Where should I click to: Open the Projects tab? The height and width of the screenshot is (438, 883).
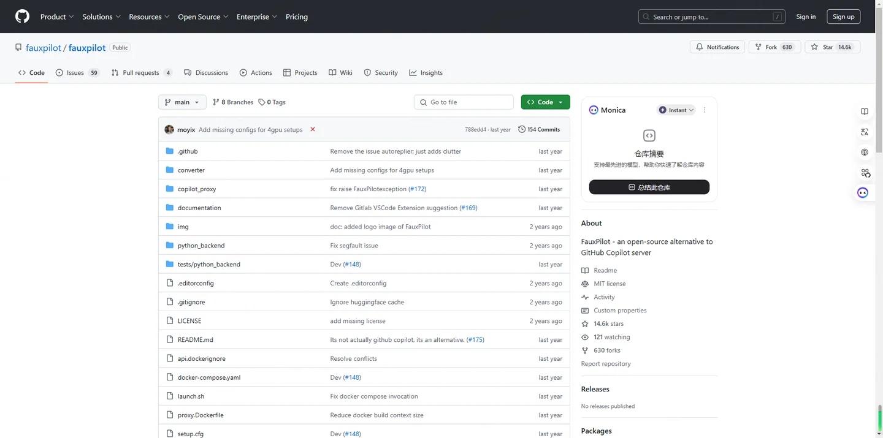[x=300, y=72]
